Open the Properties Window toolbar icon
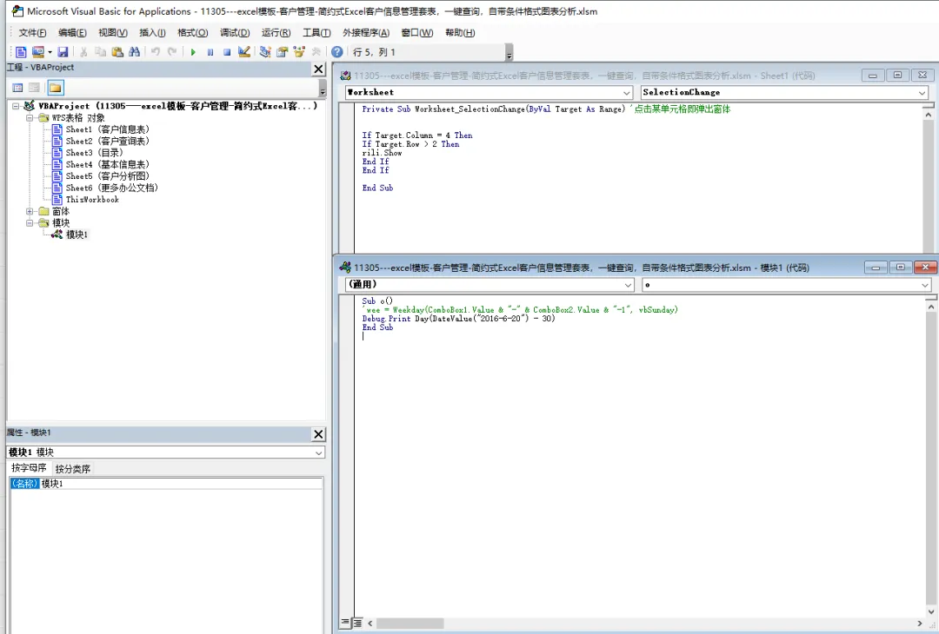 [282, 52]
